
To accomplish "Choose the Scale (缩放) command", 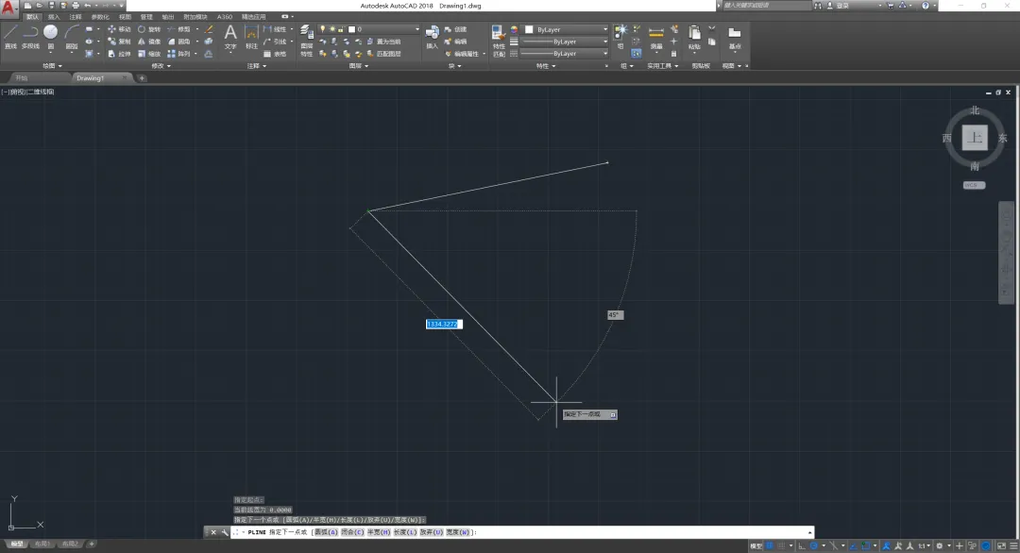I will [x=149, y=54].
